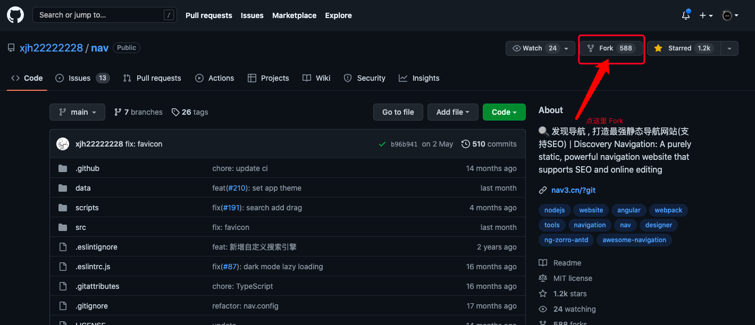
Task: Open the Wiki tab
Action: point(316,78)
